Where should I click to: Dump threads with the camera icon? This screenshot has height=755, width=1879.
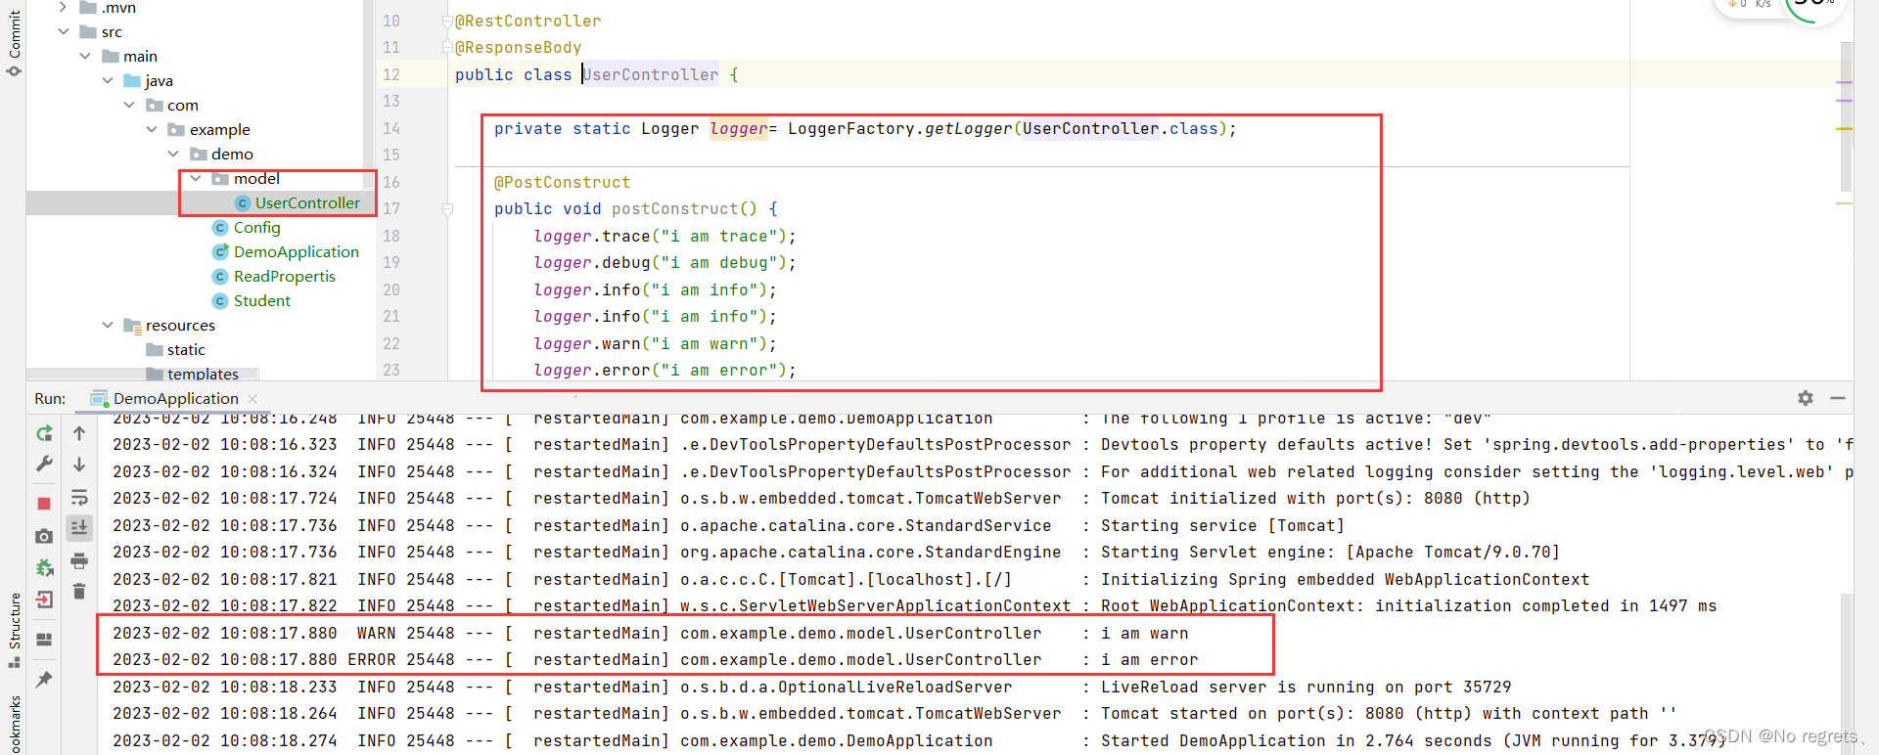[44, 536]
